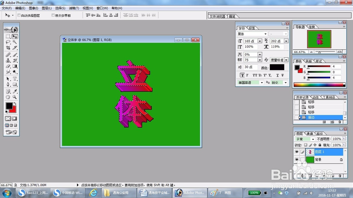Select the Dodge tool

point(15,72)
